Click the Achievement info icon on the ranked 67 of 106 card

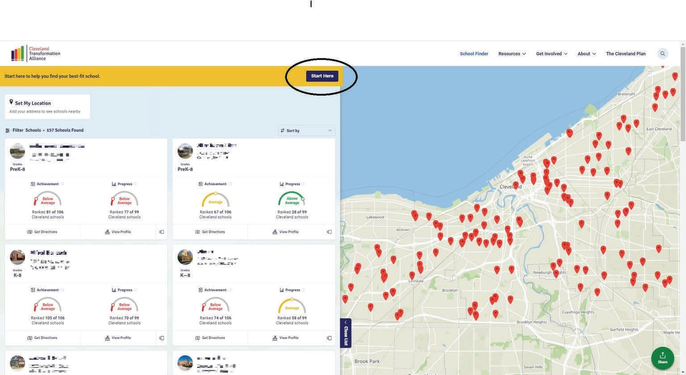(x=230, y=184)
